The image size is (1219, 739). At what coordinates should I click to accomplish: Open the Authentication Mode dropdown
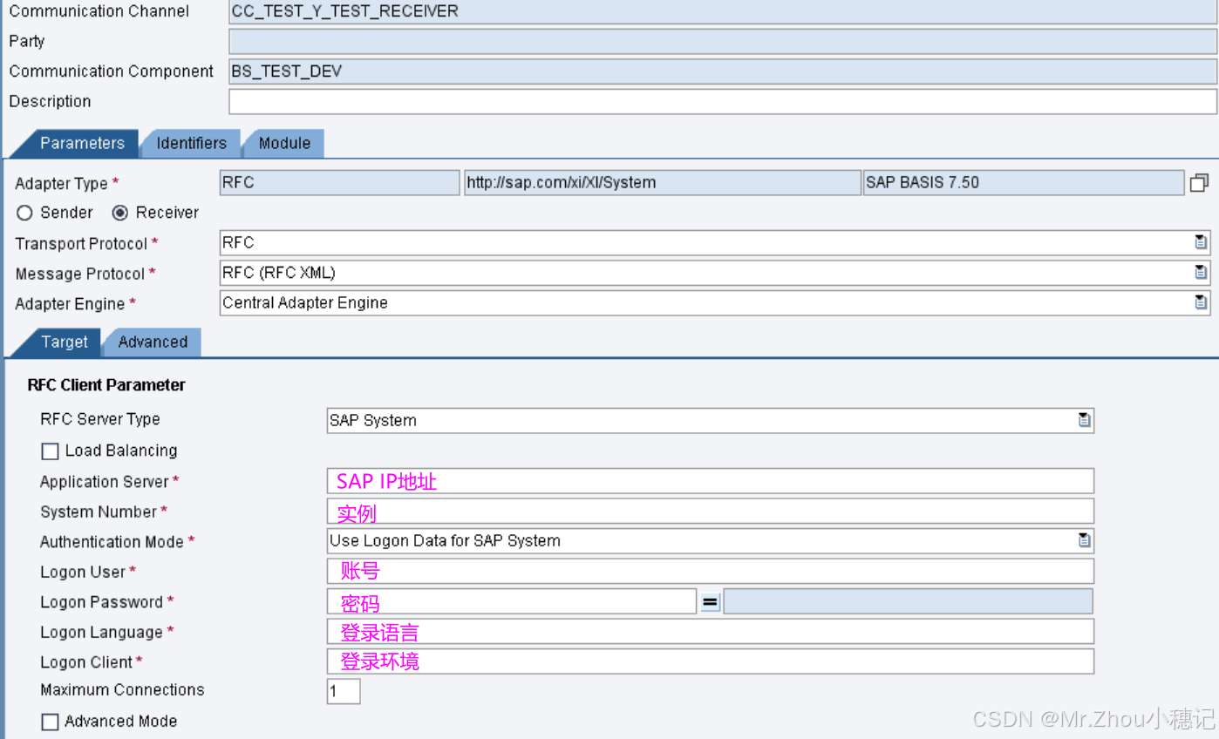(x=1086, y=540)
